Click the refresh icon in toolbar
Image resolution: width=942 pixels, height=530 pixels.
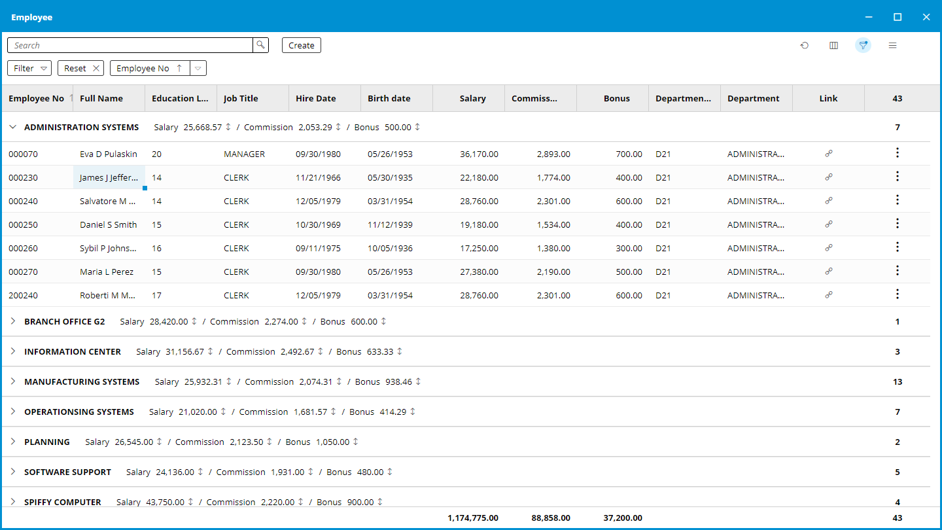pyautogui.click(x=805, y=45)
